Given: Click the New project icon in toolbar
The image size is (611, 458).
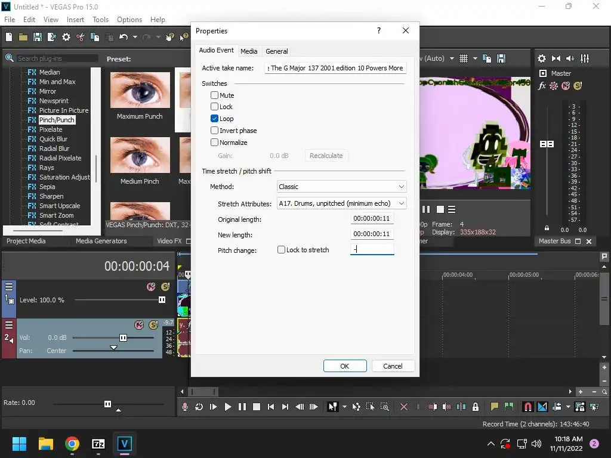Looking at the screenshot, I should (9, 37).
